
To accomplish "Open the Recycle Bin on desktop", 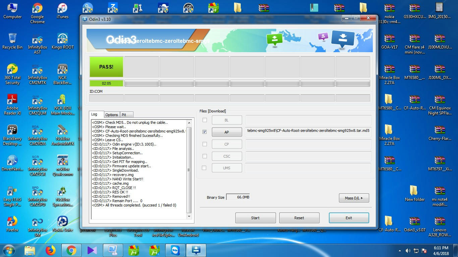I will [x=12, y=41].
